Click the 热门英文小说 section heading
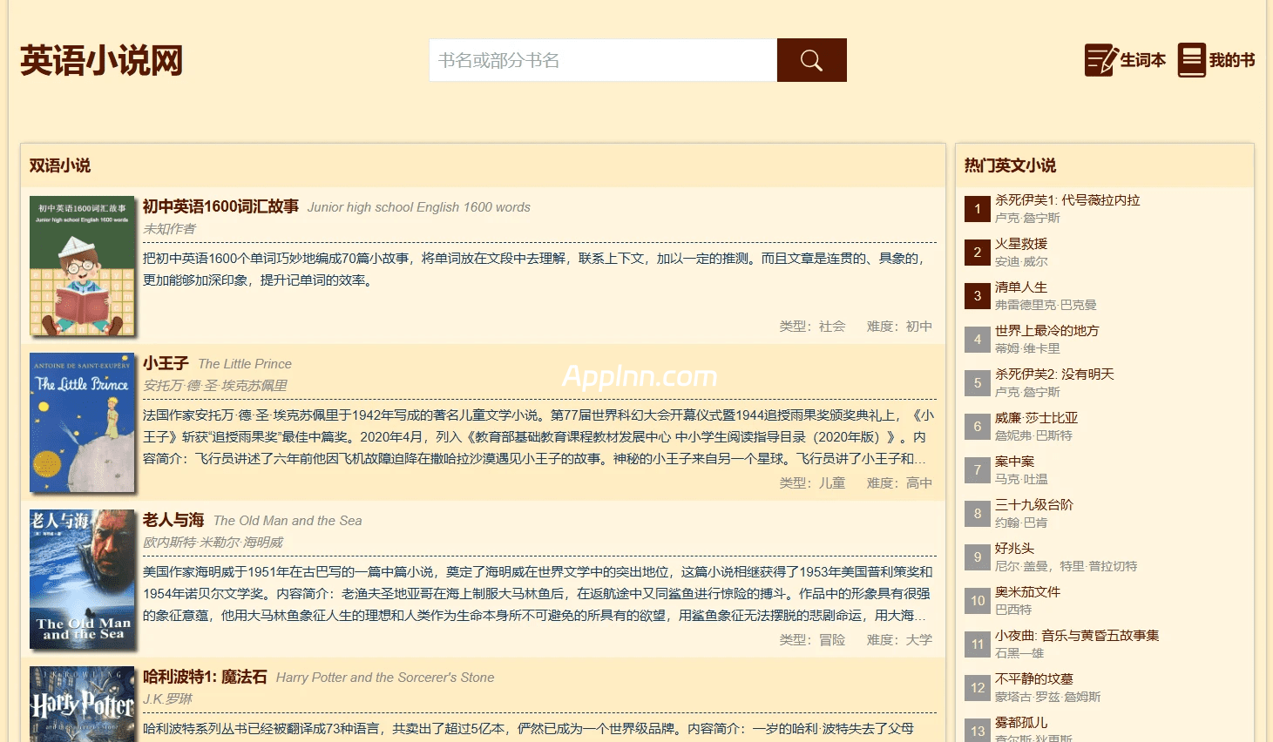Viewport: 1273px width, 742px height. pyautogui.click(x=1010, y=165)
